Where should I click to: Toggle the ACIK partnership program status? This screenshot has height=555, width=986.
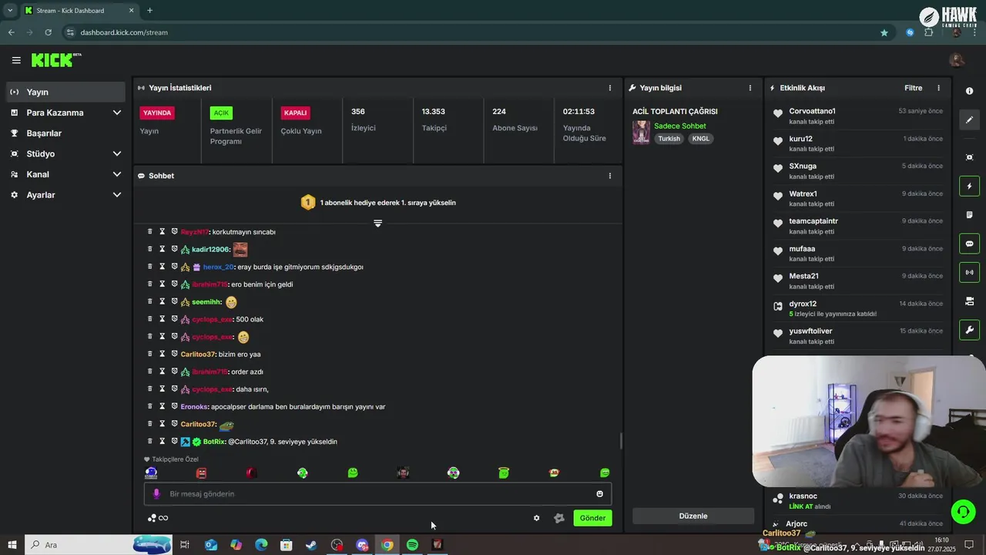click(x=221, y=113)
